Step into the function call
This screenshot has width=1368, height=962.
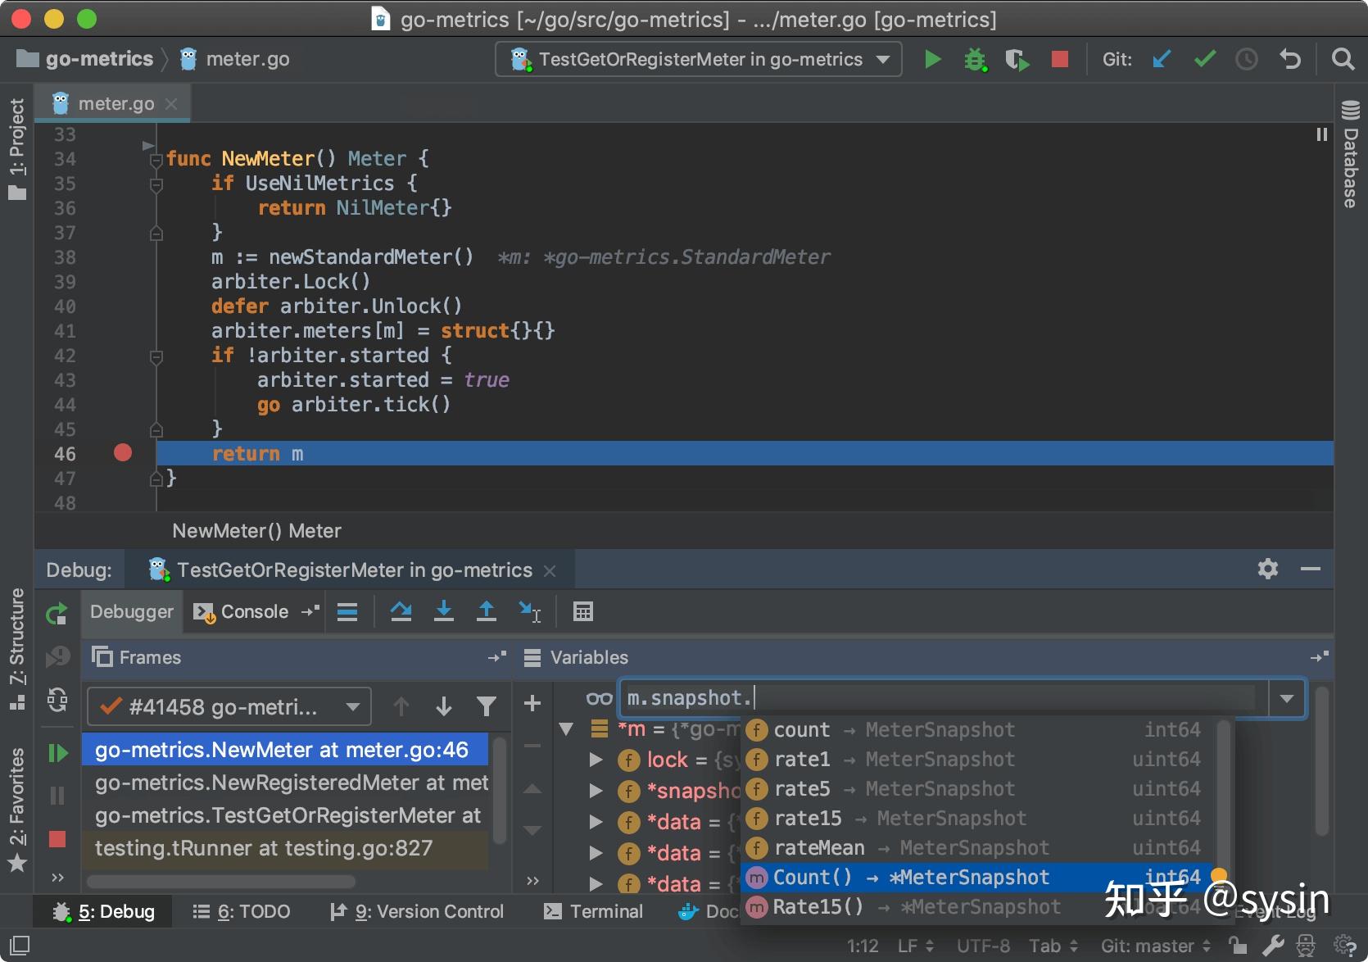[x=444, y=611]
